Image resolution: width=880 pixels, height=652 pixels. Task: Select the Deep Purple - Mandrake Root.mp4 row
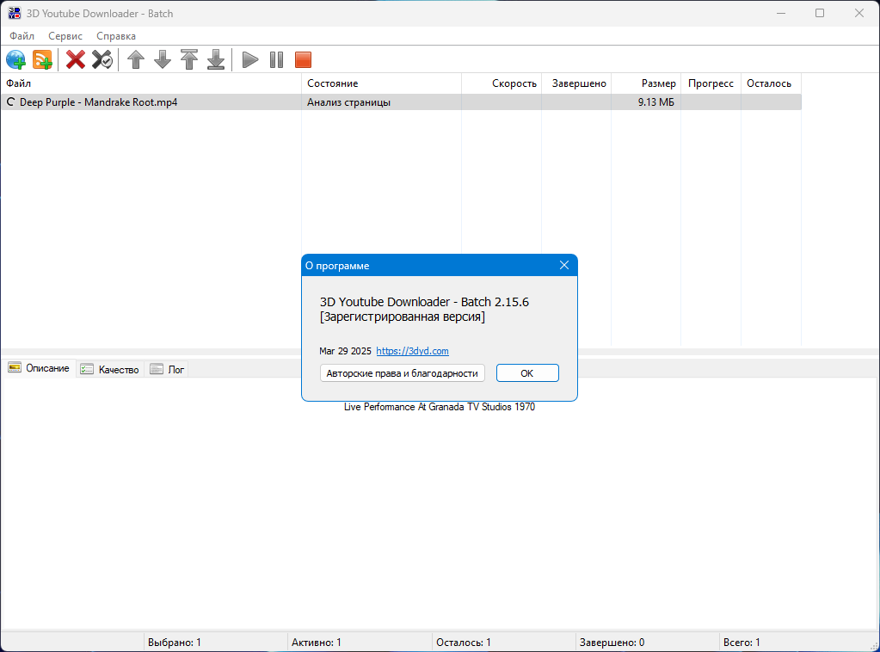pyautogui.click(x=401, y=102)
